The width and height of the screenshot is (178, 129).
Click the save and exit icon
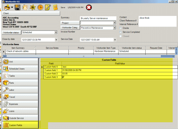click(25, 7)
